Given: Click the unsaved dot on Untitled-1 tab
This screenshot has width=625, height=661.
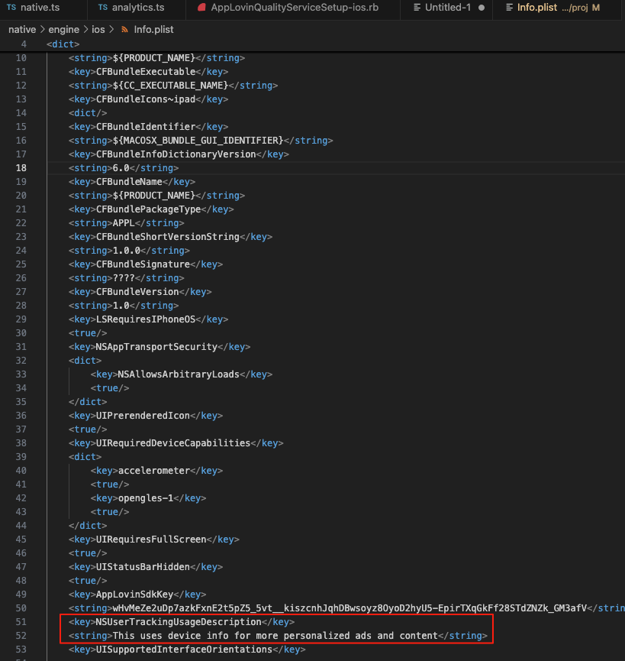Looking at the screenshot, I should [482, 8].
